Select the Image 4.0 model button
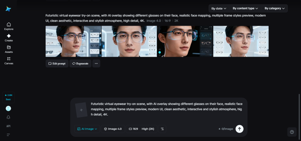 113,129
